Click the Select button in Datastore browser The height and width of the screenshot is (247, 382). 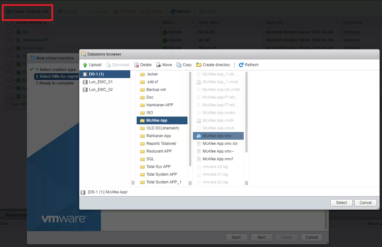coord(341,203)
